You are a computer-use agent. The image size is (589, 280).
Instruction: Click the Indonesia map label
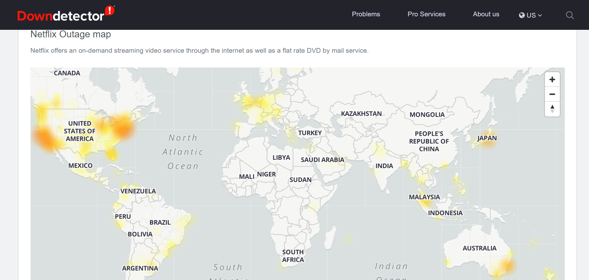[445, 213]
